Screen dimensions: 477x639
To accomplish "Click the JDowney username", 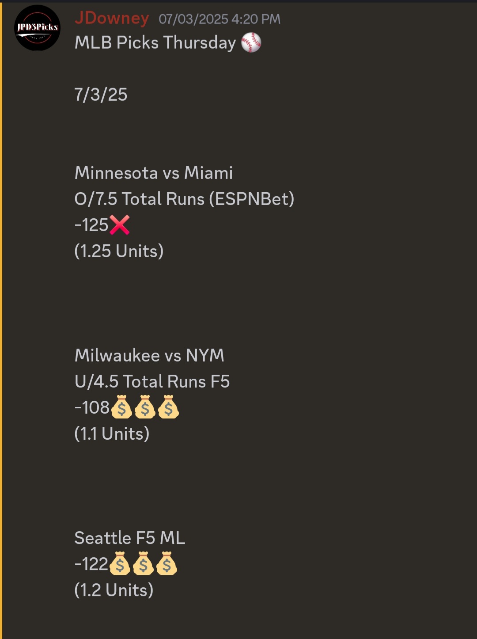I will tap(112, 19).
